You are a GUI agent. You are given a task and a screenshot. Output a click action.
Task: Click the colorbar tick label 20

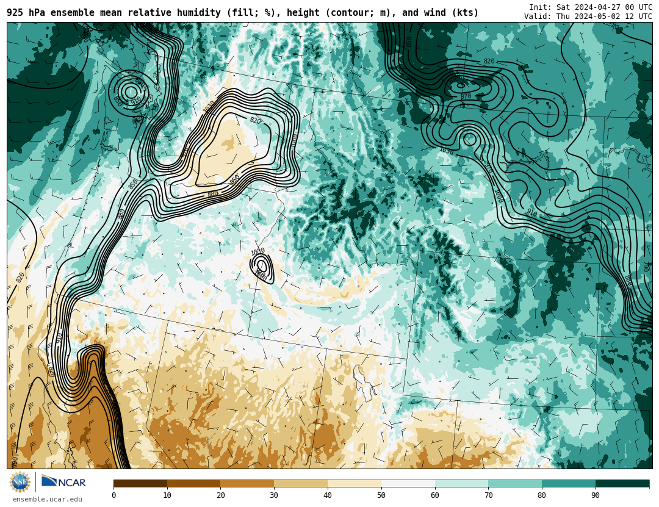[x=221, y=495]
